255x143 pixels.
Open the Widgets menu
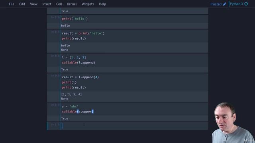click(x=88, y=4)
